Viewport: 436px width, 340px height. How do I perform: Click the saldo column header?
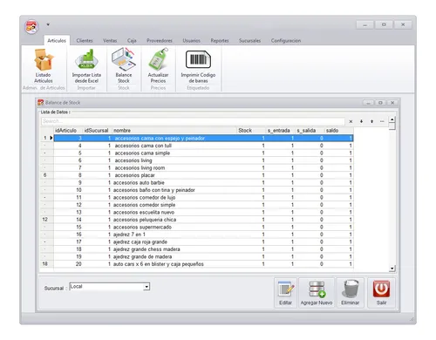(338, 131)
